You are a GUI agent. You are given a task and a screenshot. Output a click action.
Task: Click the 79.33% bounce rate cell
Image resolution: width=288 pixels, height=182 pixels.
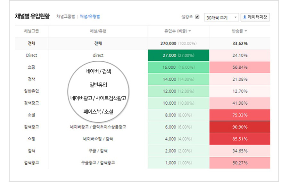pos(240,115)
